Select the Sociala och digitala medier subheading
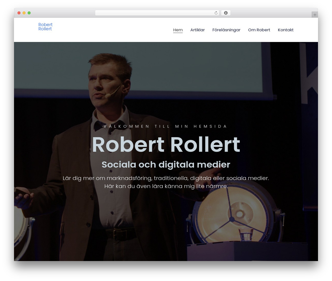This screenshot has height=281, width=332. pos(166,165)
